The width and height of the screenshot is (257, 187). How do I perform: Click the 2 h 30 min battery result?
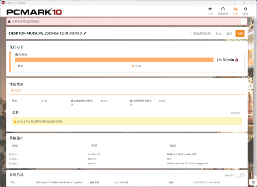(225, 60)
